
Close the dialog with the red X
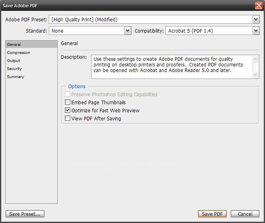click(259, 6)
